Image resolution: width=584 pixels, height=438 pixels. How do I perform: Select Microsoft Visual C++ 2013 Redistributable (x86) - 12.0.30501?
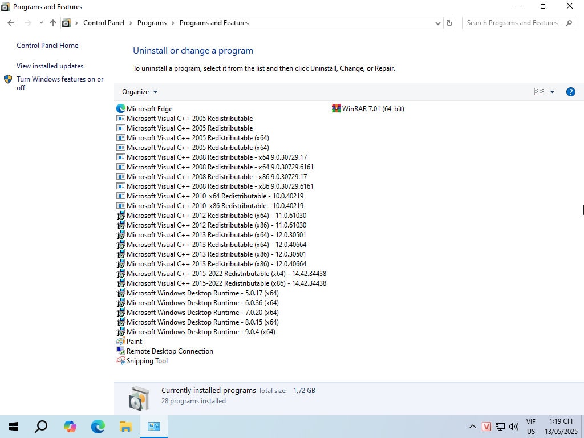click(x=212, y=254)
